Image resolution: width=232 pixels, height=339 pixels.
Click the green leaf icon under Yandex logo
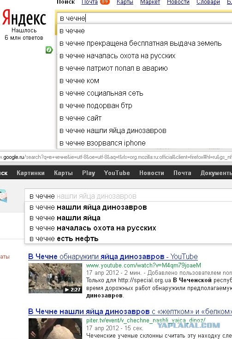coord(49,50)
